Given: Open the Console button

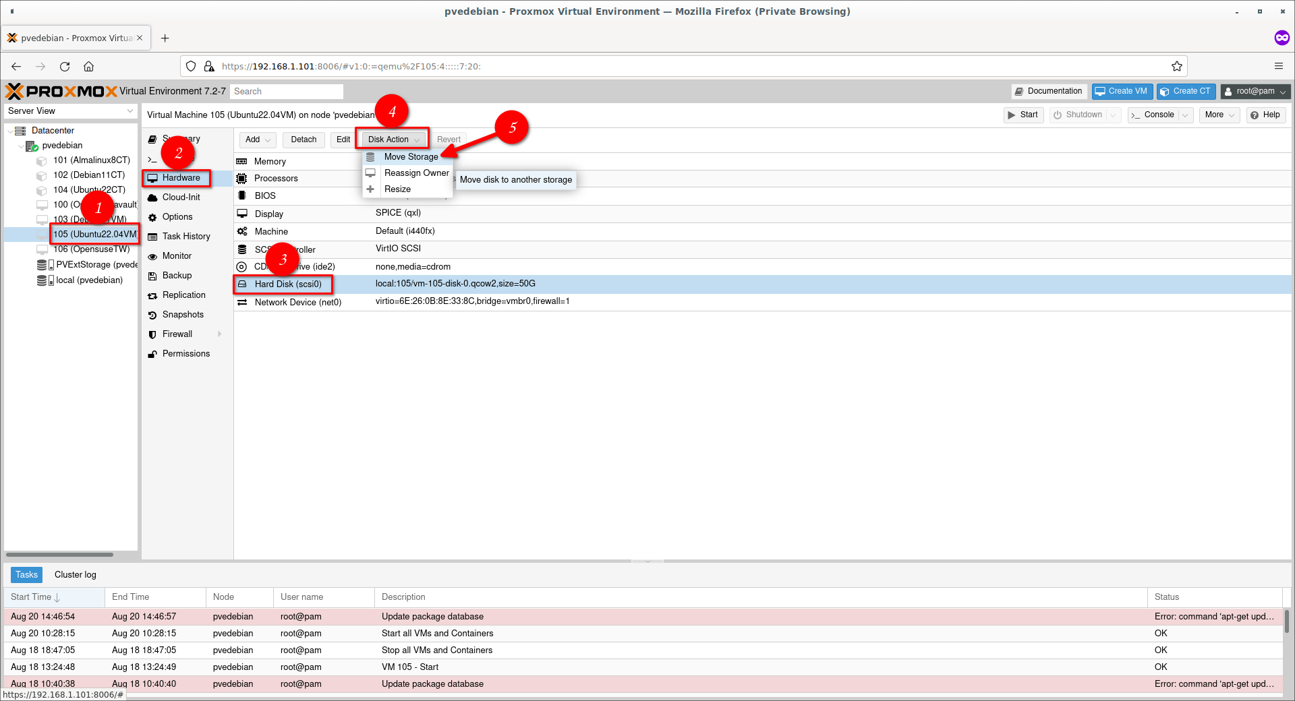Looking at the screenshot, I should 1153,115.
